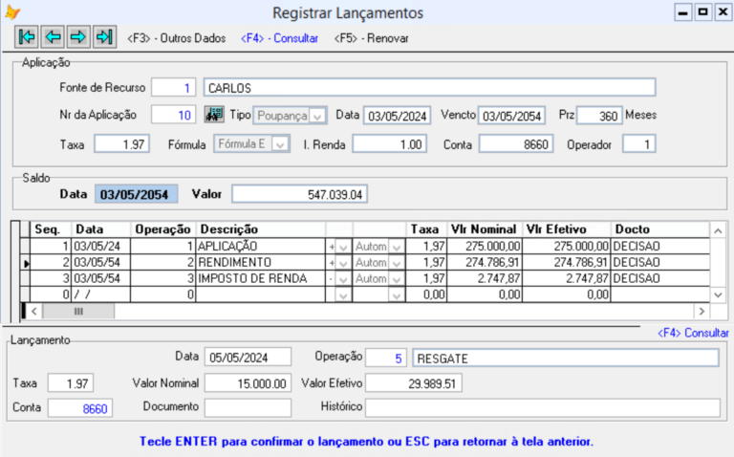Click the Conta field in Aplicação section

click(x=516, y=144)
